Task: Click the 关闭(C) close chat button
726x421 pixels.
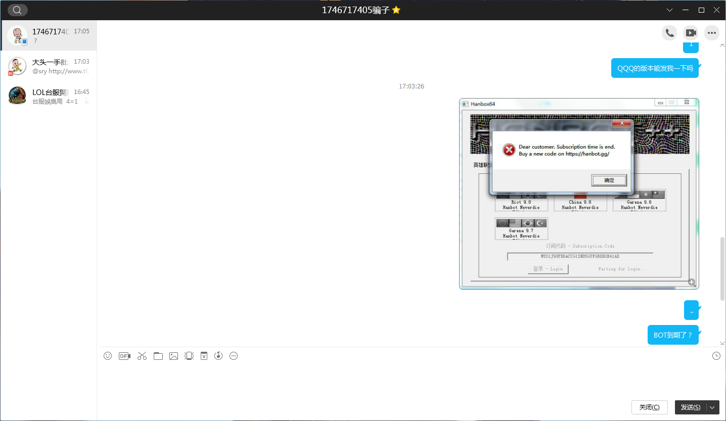Action: tap(650, 407)
